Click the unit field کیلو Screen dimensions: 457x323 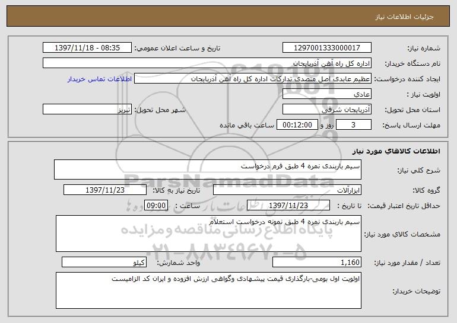(x=104, y=262)
